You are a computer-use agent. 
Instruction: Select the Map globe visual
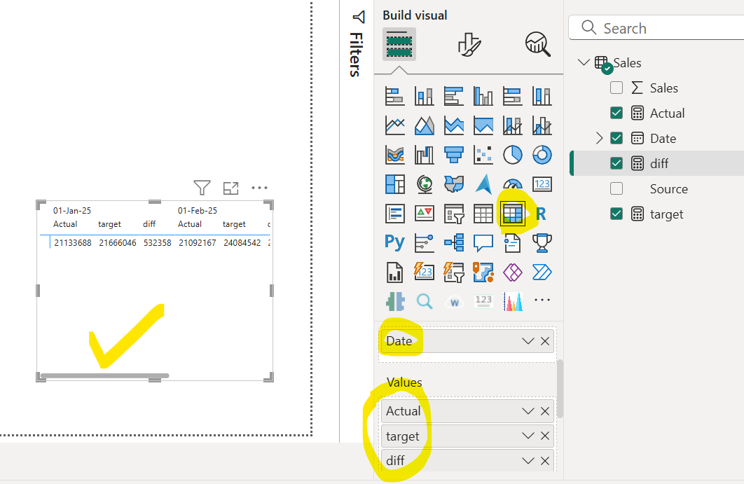tap(425, 185)
